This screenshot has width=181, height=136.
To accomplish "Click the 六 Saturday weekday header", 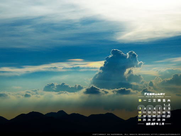I will 169,100.
